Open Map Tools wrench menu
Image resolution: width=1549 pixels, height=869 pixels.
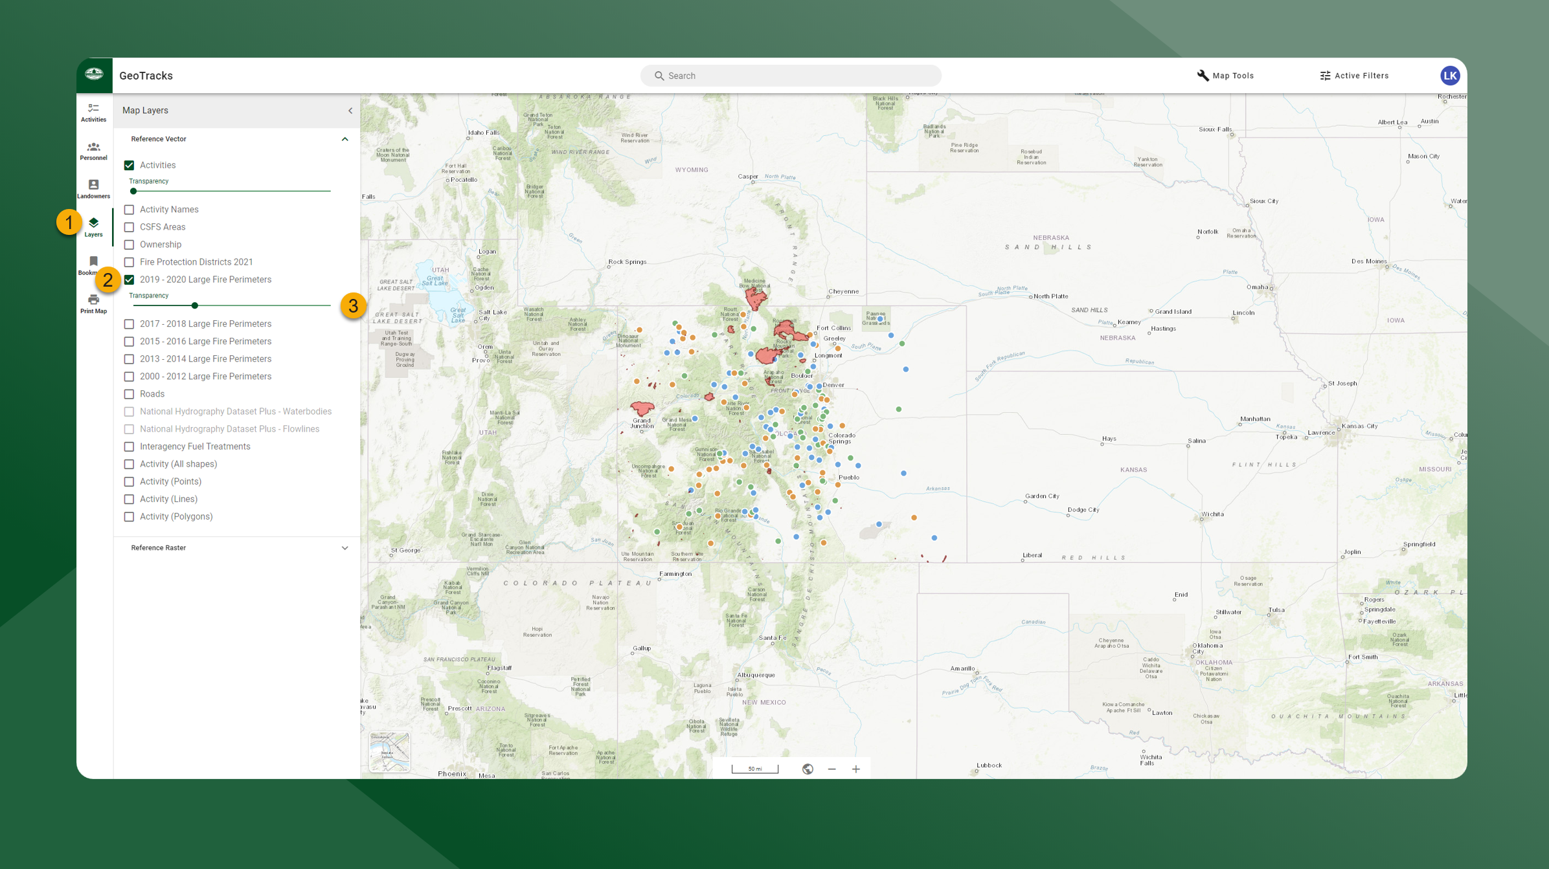pyautogui.click(x=1225, y=76)
